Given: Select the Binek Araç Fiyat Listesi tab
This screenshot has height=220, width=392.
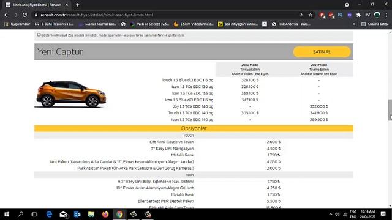Looking at the screenshot, I should [x=36, y=5].
